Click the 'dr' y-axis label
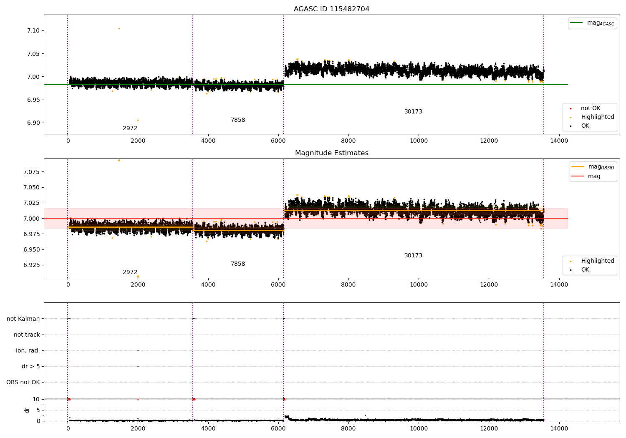626x438 pixels. [x=27, y=410]
